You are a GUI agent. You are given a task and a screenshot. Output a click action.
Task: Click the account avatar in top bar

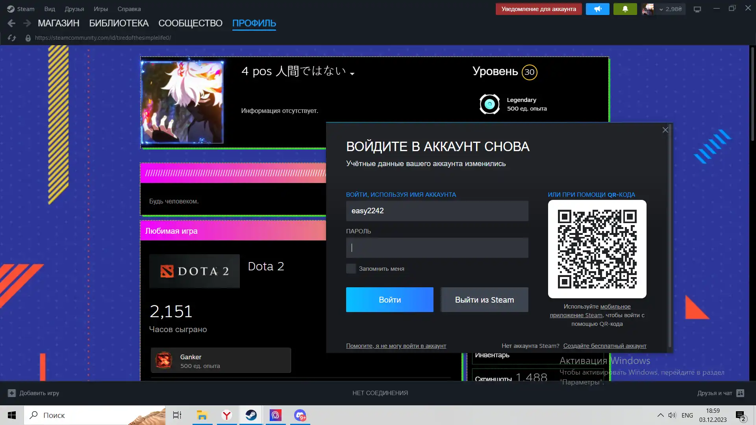tap(648, 9)
